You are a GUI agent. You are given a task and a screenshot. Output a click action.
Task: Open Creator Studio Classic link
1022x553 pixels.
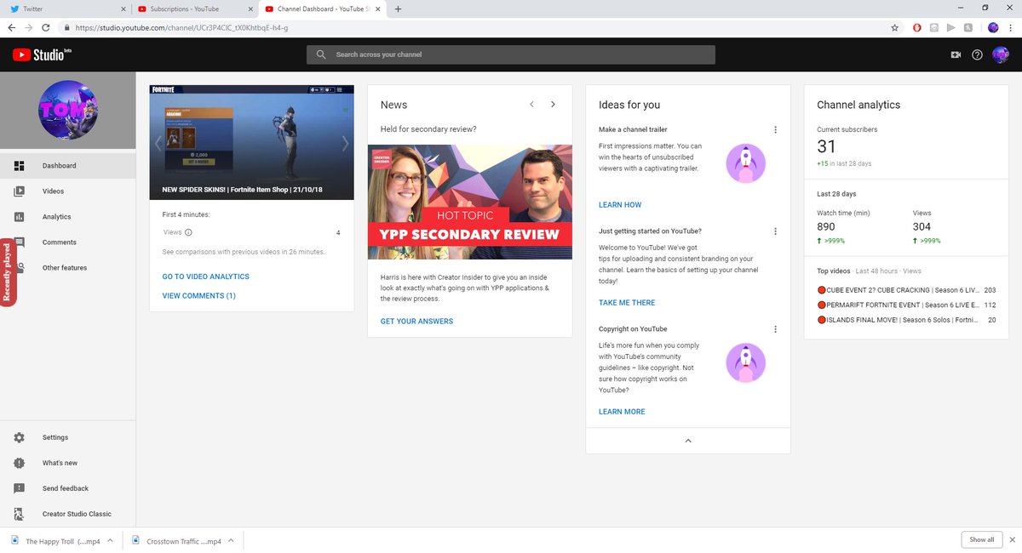[68, 514]
